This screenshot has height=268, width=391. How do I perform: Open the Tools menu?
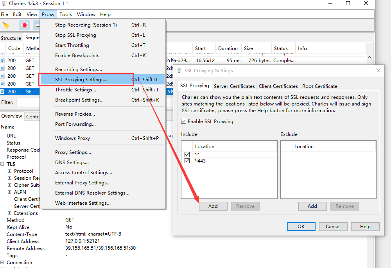pyautogui.click(x=66, y=14)
